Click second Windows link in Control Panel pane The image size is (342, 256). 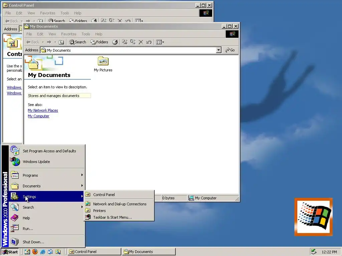14,93
